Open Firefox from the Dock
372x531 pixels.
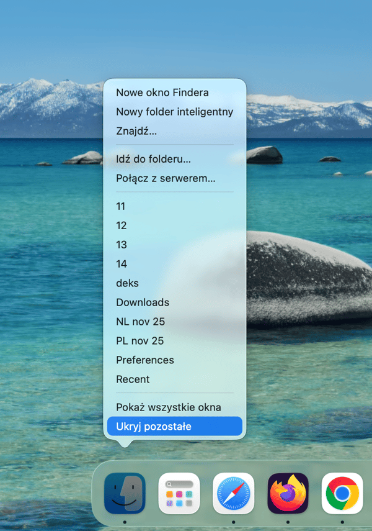point(288,493)
